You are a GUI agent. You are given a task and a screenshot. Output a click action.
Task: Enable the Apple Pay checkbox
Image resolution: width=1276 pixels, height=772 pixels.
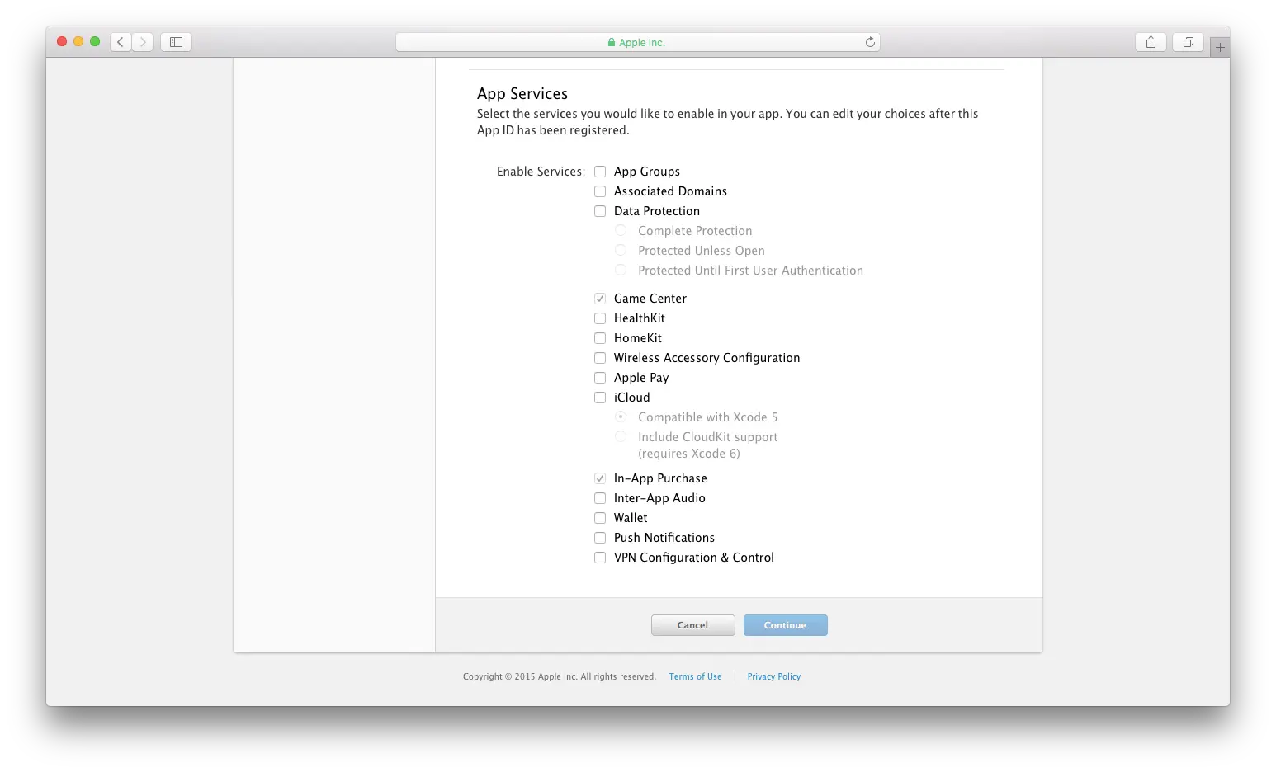click(x=600, y=378)
